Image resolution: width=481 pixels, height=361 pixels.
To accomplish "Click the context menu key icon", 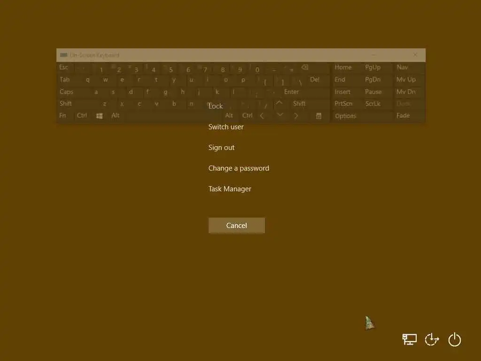I will [x=319, y=116].
